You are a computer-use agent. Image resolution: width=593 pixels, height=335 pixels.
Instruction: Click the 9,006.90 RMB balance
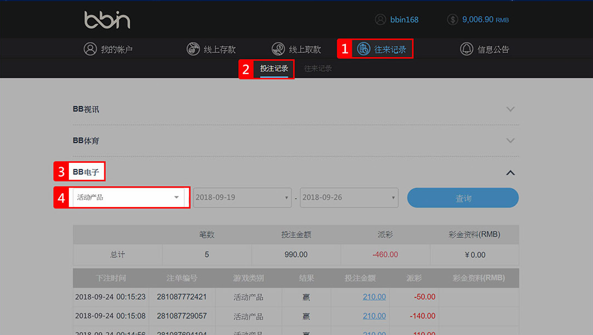[x=485, y=20]
